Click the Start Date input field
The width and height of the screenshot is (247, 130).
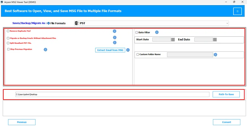coord(162,39)
